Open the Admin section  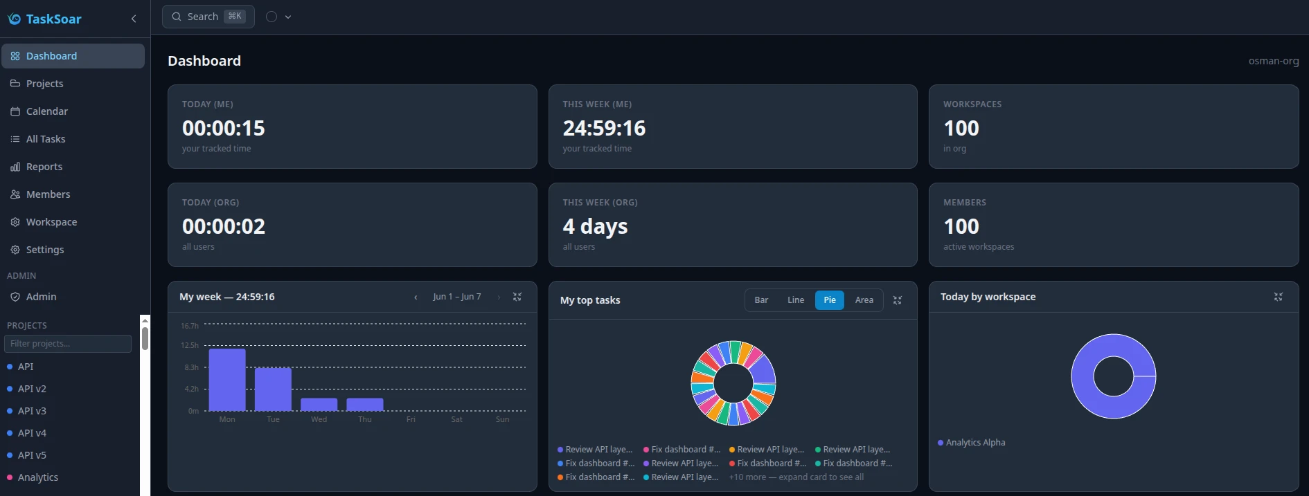(x=73, y=297)
